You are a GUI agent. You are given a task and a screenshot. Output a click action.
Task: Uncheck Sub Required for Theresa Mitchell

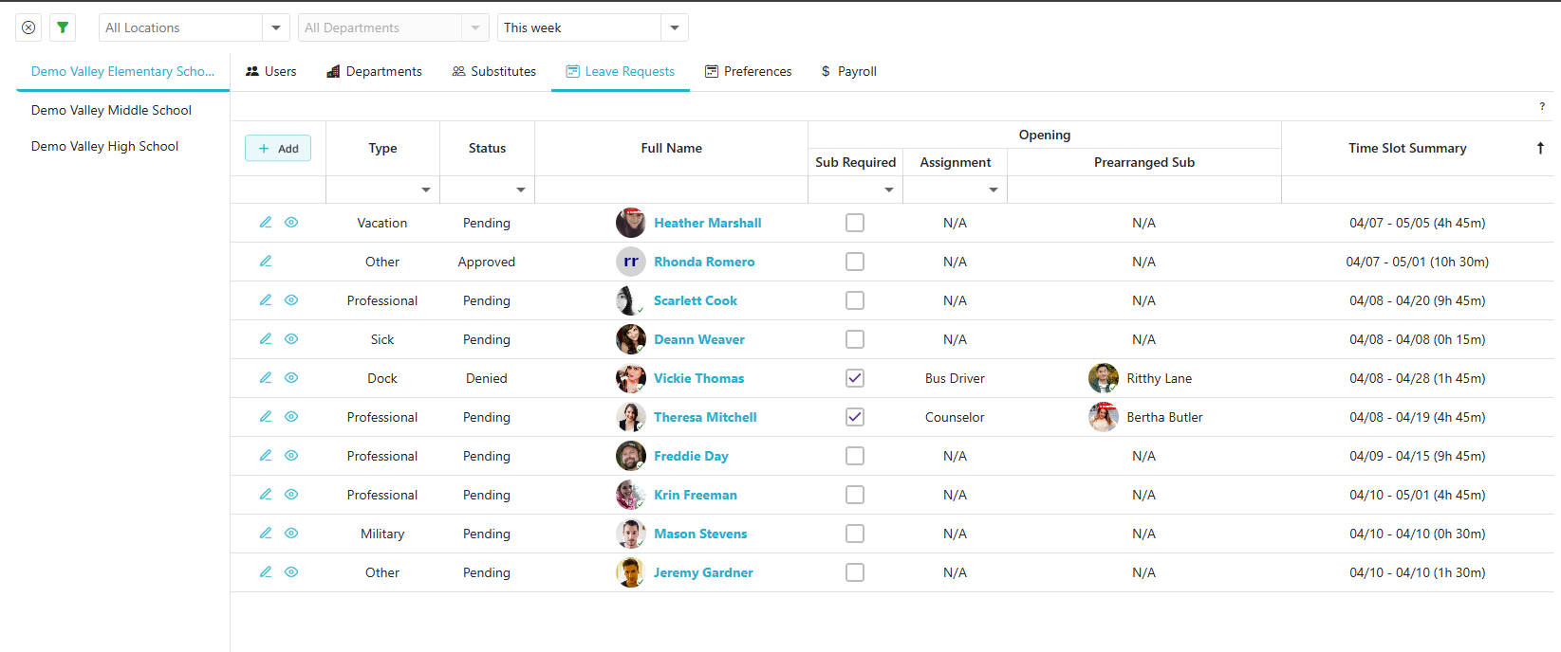coord(855,417)
